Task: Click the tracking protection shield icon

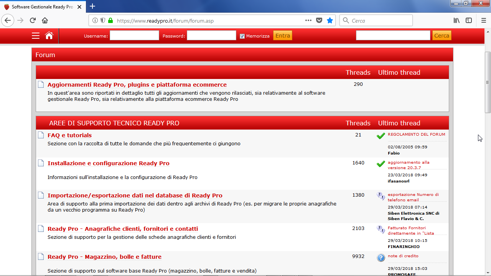Action: tap(103, 20)
